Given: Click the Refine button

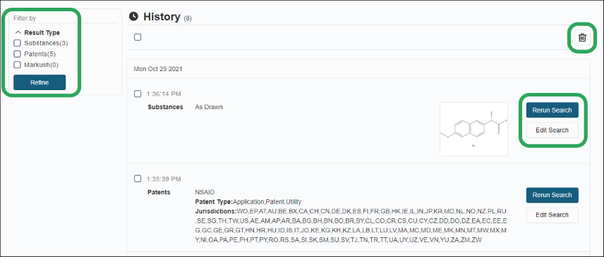Looking at the screenshot, I should tap(40, 82).
